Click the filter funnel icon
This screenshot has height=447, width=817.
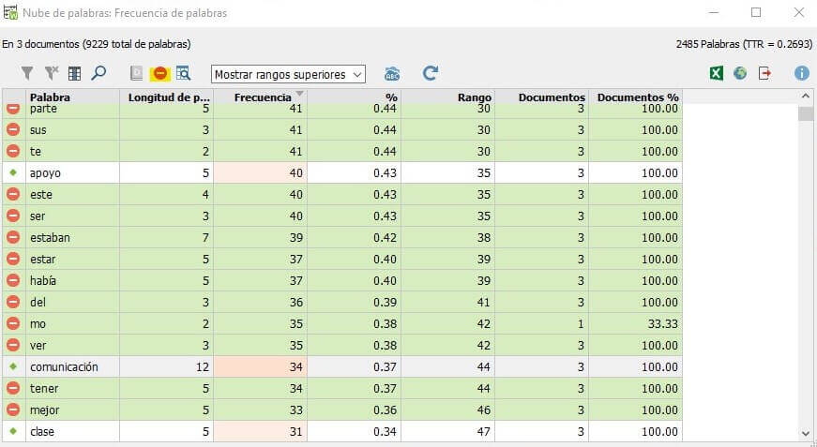[x=27, y=74]
